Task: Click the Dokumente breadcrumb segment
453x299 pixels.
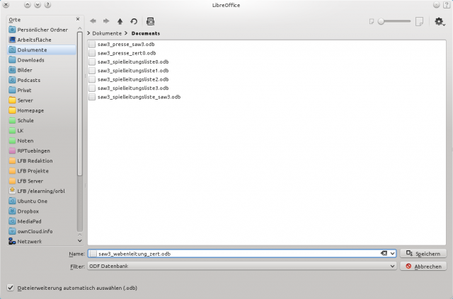Action: coord(107,33)
